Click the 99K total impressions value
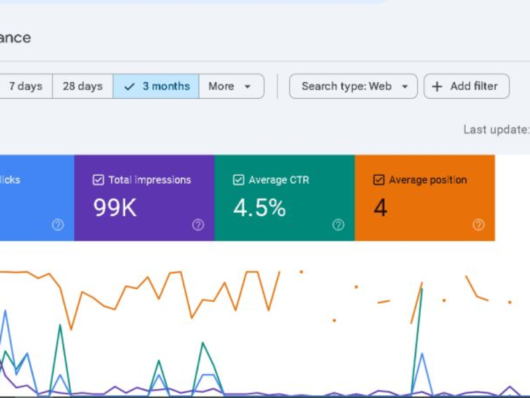The image size is (530, 398). [x=115, y=208]
